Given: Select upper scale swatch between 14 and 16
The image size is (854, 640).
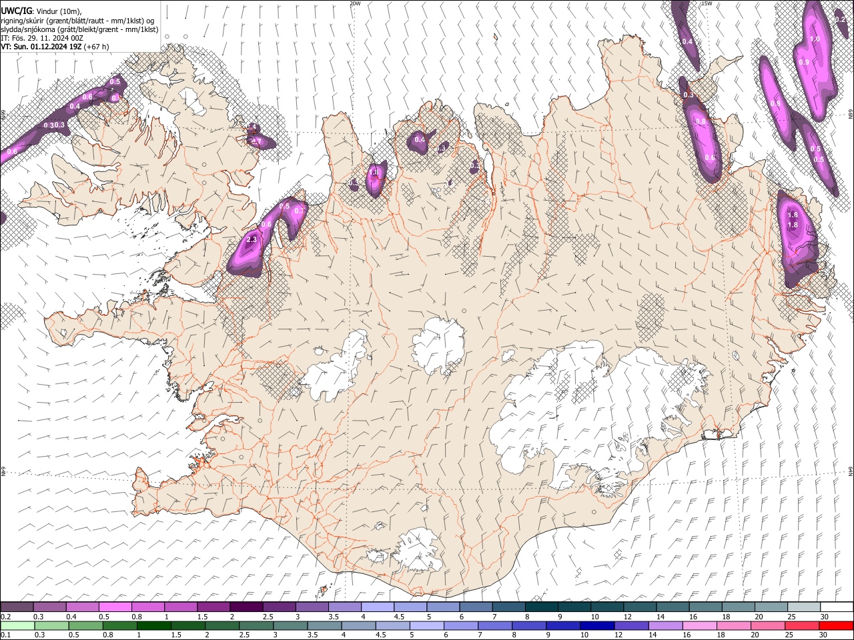Looking at the screenshot, I should coord(673,607).
